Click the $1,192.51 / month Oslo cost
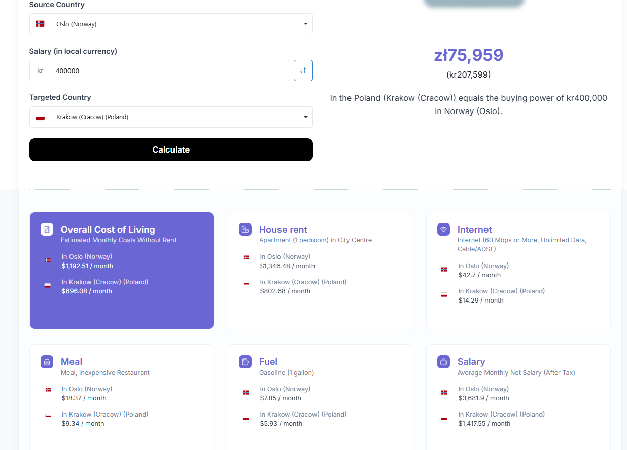 tap(87, 266)
